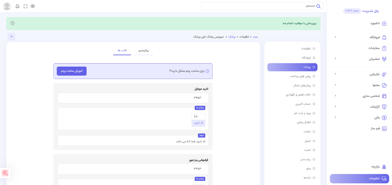
Task: Click the Bazarche (بازارچه) marketplace icon
Action: [x=384, y=167]
